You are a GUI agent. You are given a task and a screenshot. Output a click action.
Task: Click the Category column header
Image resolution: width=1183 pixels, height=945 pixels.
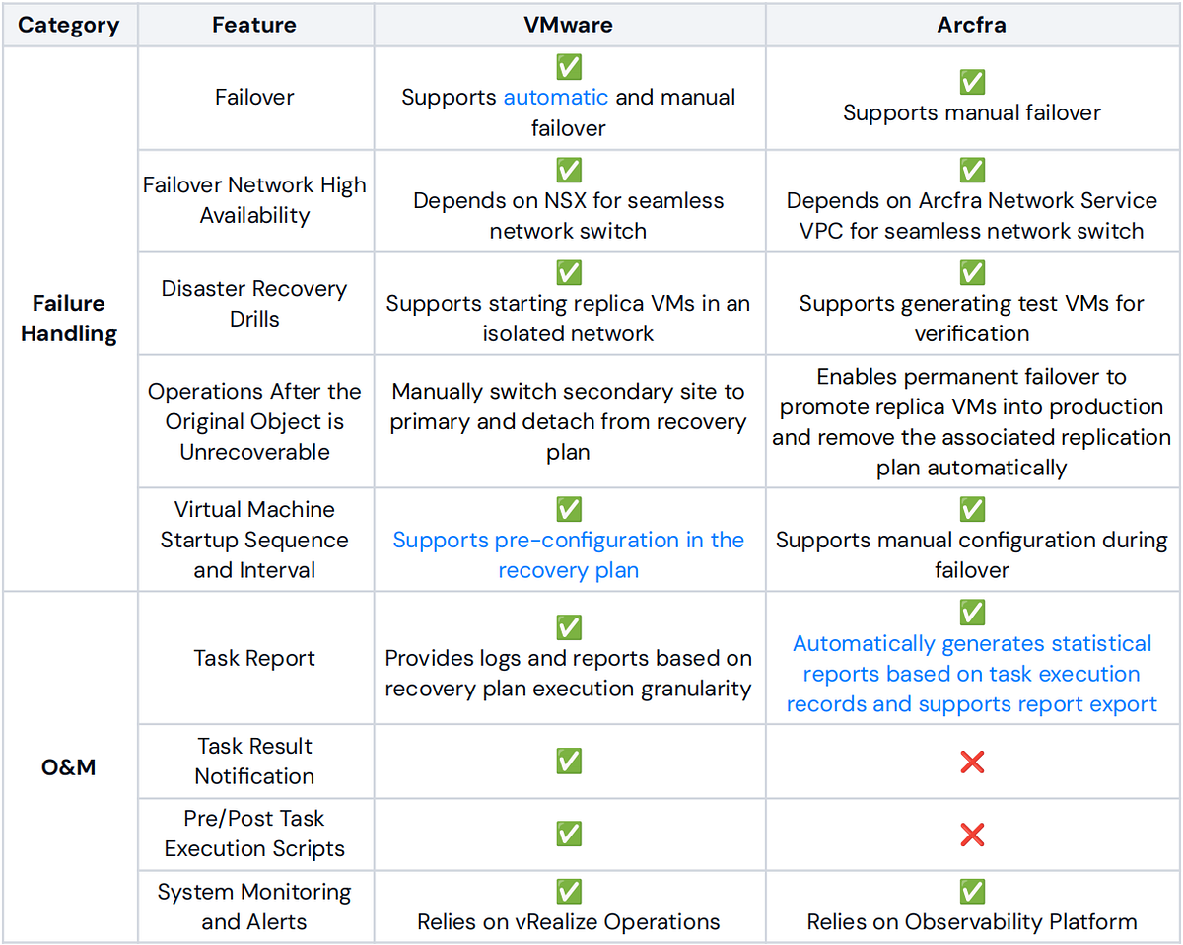(x=69, y=25)
